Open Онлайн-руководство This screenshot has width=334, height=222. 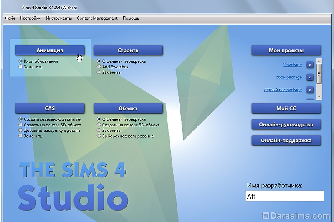[286, 124]
